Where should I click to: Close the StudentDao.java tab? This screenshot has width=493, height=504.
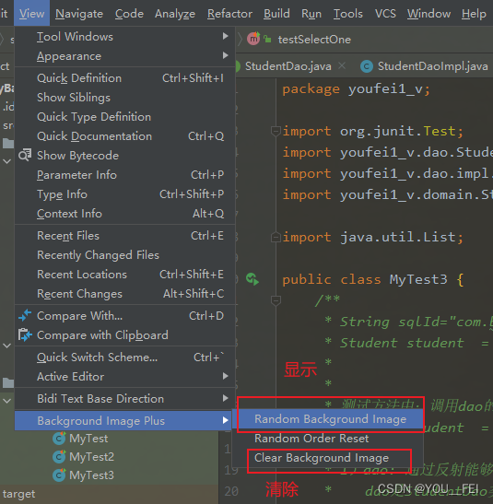pyautogui.click(x=342, y=66)
